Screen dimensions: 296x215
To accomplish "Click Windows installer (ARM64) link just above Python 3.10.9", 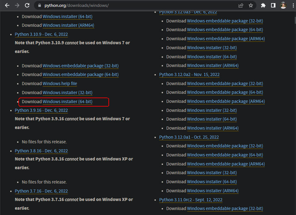I will [x=68, y=25].
